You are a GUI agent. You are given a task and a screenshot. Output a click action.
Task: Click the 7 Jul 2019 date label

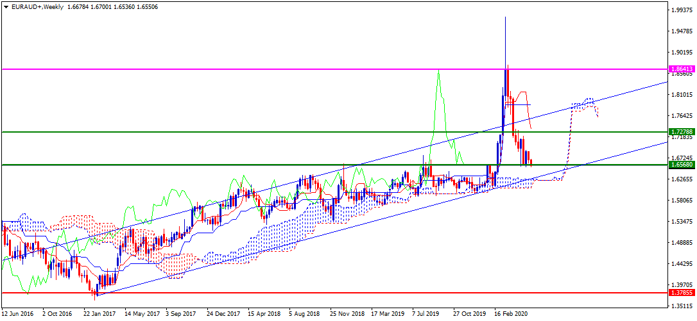[x=426, y=313]
